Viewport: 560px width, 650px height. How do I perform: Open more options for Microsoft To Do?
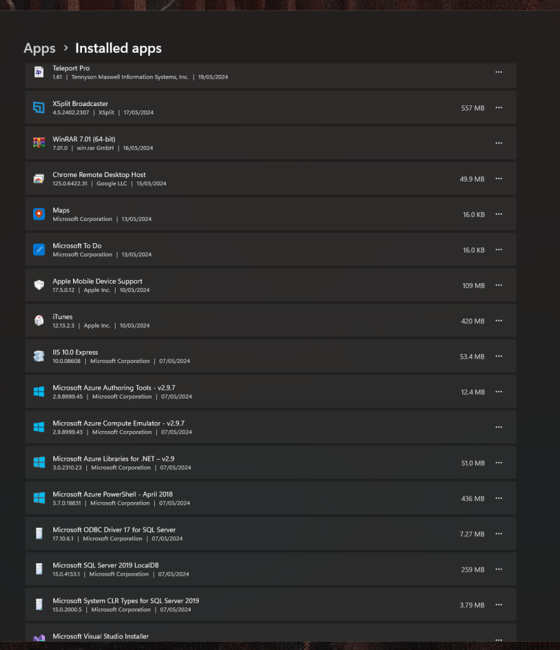(x=498, y=249)
